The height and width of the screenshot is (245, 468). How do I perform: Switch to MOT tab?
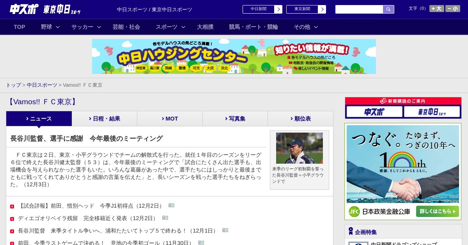(170, 119)
